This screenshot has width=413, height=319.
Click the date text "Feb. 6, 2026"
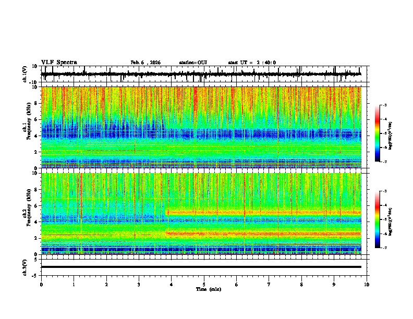(x=145, y=63)
